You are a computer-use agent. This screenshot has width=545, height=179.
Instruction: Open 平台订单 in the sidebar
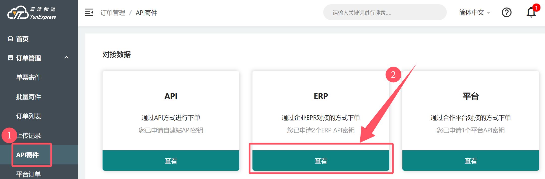point(28,174)
